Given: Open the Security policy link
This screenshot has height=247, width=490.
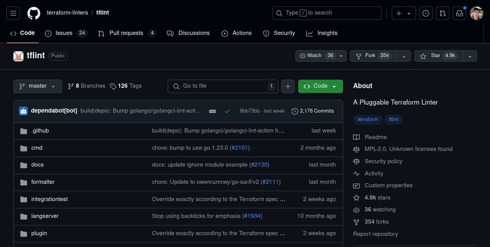Looking at the screenshot, I should (x=378, y=161).
